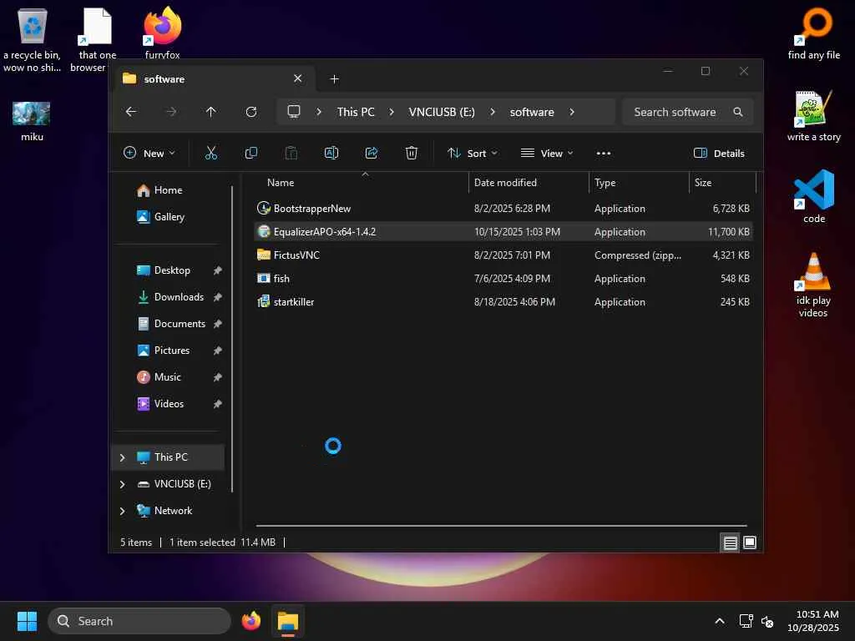The image size is (855, 641).
Task: Click the Share icon
Action: [x=372, y=154]
